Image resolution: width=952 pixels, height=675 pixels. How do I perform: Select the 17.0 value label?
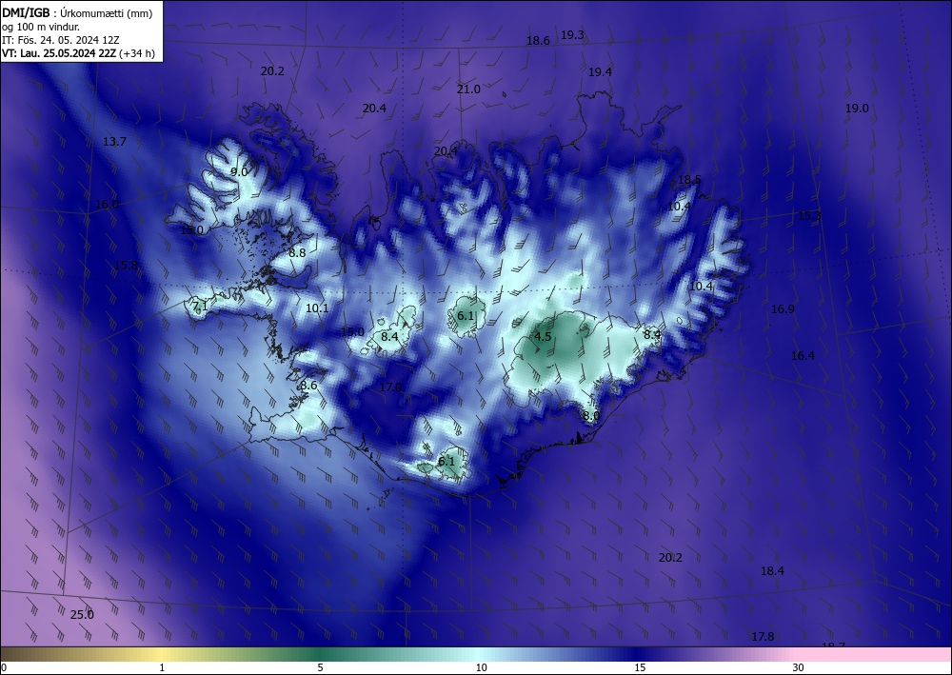pos(390,387)
